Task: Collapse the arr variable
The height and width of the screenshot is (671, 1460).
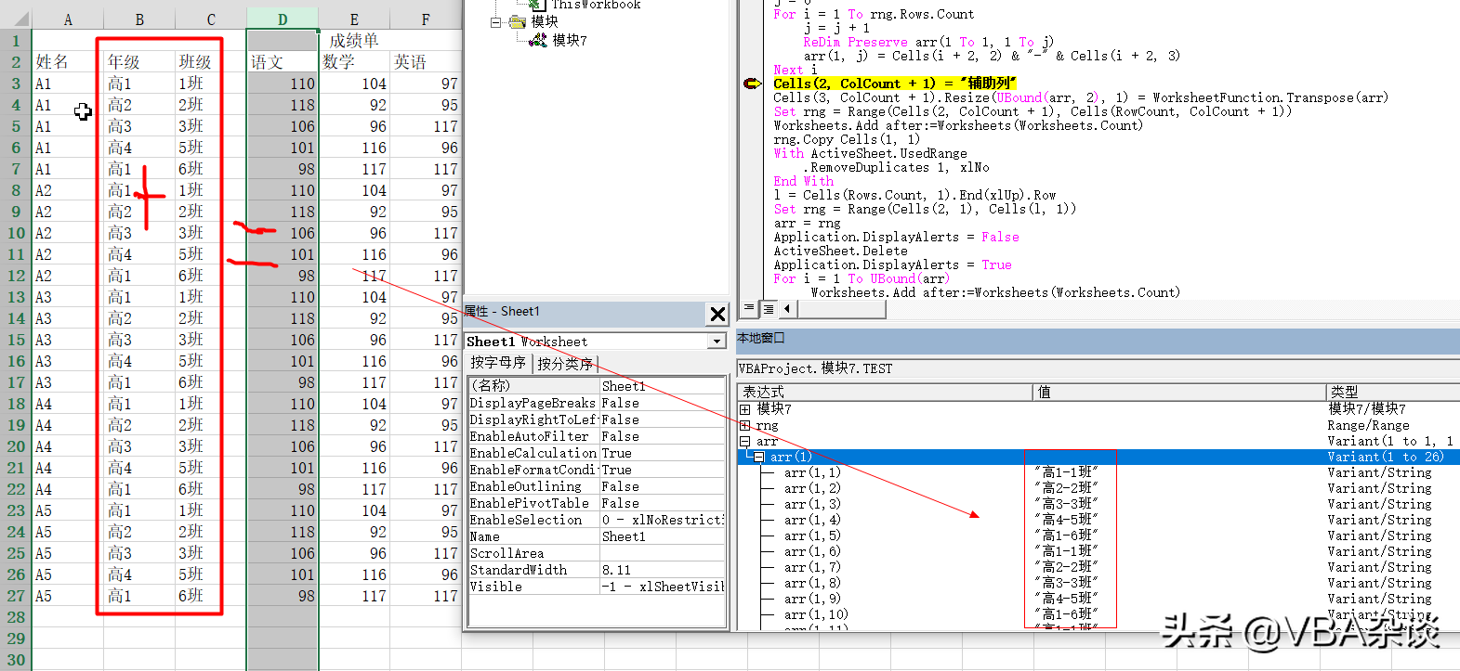Action: pos(744,442)
